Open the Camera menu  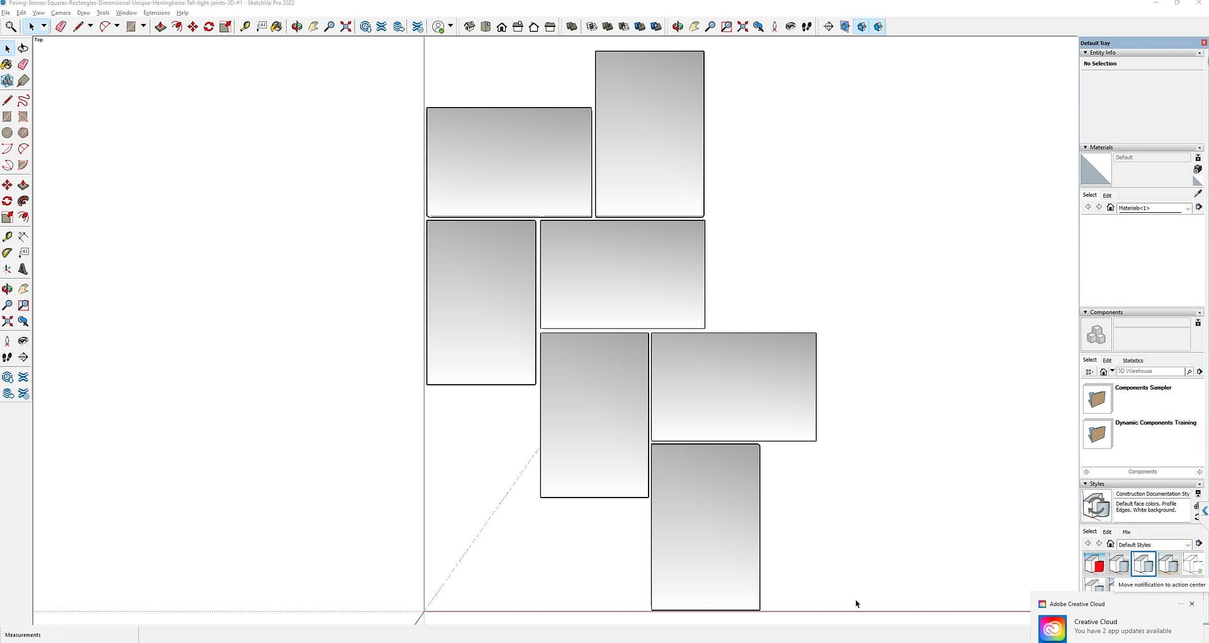(x=60, y=13)
